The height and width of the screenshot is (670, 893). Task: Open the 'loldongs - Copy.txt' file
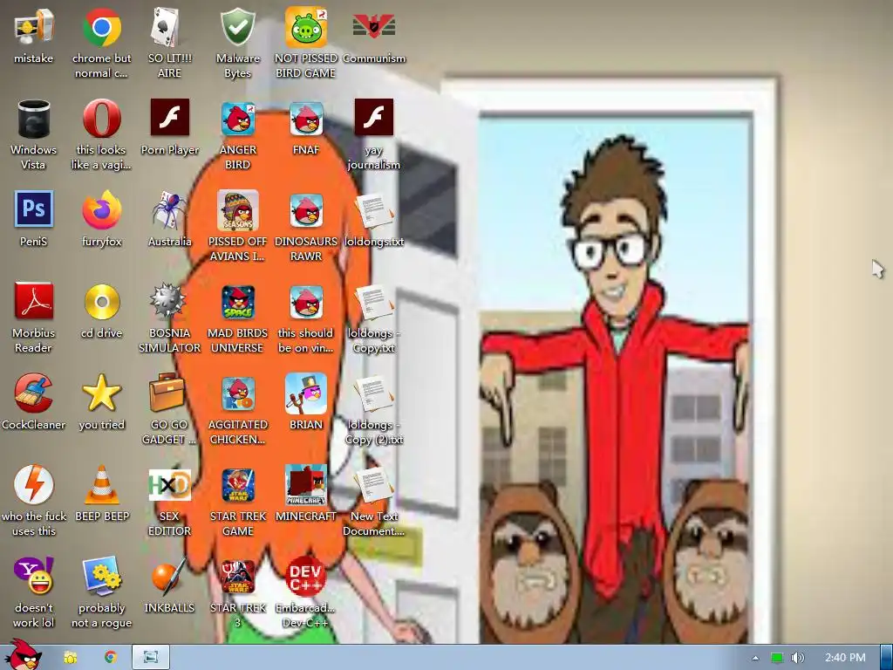[x=373, y=303]
